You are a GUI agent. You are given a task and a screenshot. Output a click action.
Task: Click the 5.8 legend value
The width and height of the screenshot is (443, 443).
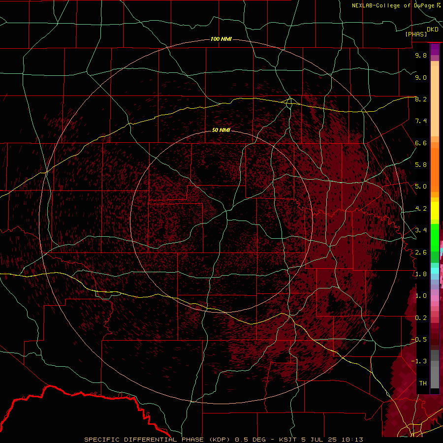(x=421, y=165)
